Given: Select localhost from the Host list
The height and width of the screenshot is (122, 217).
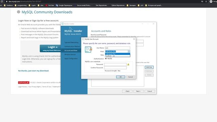Looking at the screenshot, I should 118,56.
